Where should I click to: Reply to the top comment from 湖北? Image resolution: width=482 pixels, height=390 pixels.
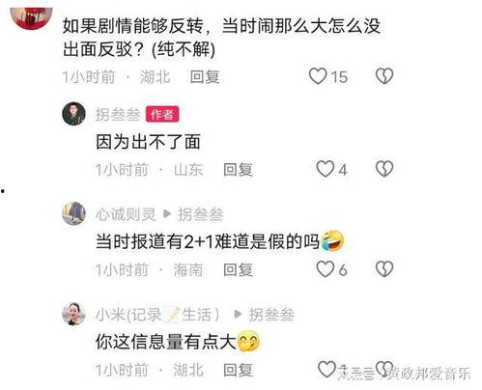[x=205, y=77]
